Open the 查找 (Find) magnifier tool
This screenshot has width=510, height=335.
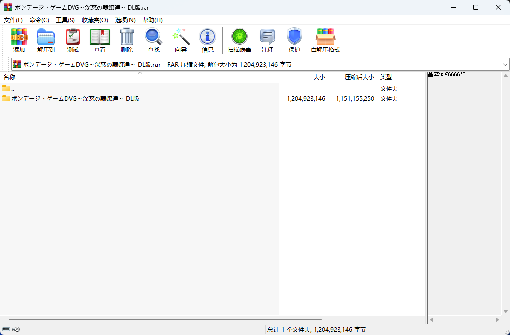coord(154,40)
